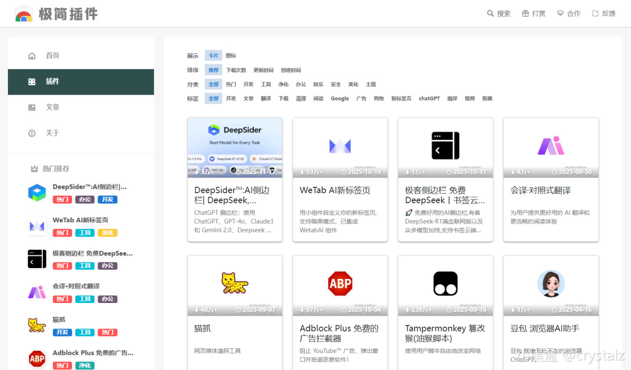This screenshot has height=370, width=631.
Task: Click the ABP icon in 热门推荐 list
Action: coord(37,359)
